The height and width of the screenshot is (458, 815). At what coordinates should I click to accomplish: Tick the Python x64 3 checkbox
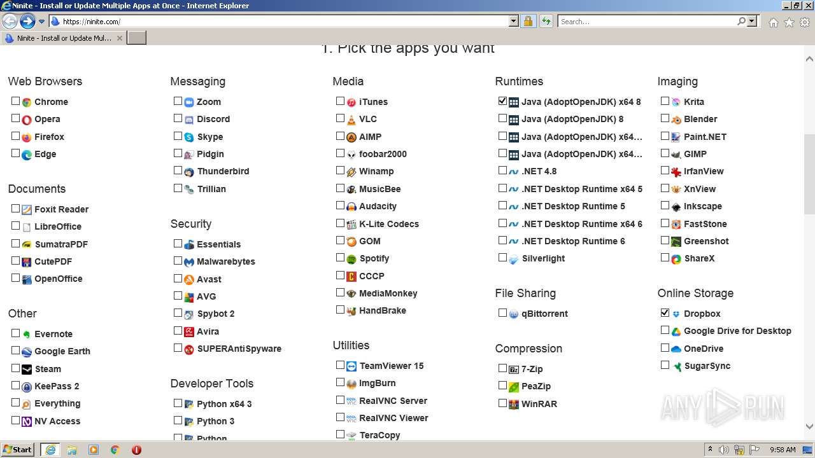178,403
